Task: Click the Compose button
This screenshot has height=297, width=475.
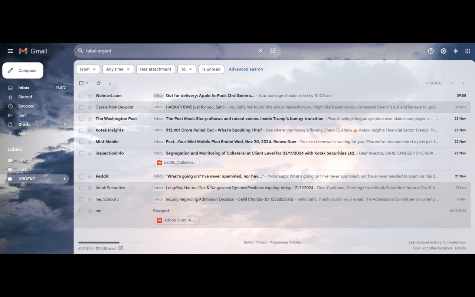Action: tap(23, 71)
